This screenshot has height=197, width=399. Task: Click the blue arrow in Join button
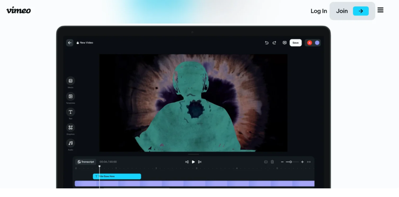pos(361,11)
